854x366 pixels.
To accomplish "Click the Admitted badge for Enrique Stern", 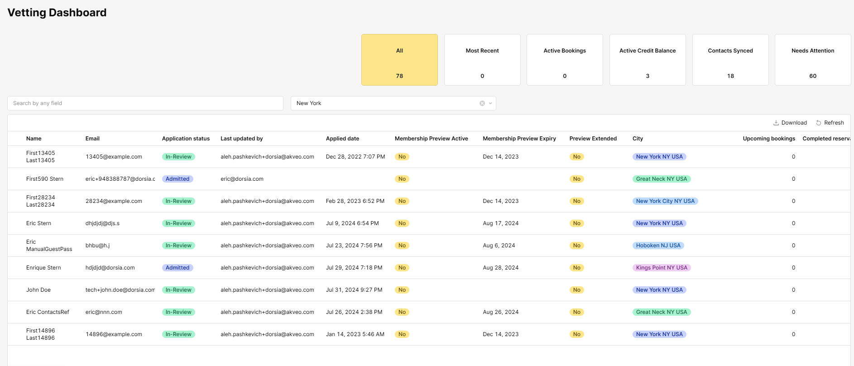I will (x=178, y=268).
